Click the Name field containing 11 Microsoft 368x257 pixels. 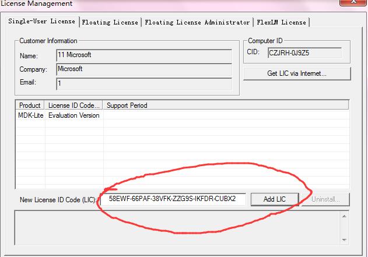click(x=144, y=55)
